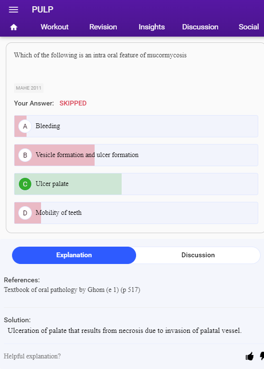The height and width of the screenshot is (369, 264).
Task: Switch to the Explanation pill button
Action: pos(74,255)
